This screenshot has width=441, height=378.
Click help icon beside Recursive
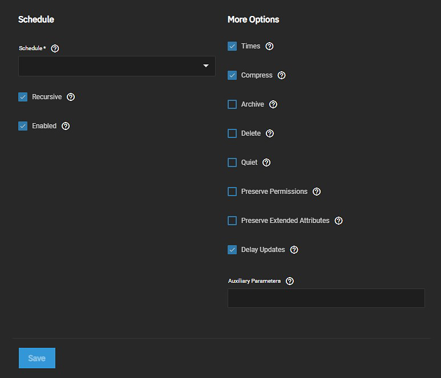tap(71, 97)
